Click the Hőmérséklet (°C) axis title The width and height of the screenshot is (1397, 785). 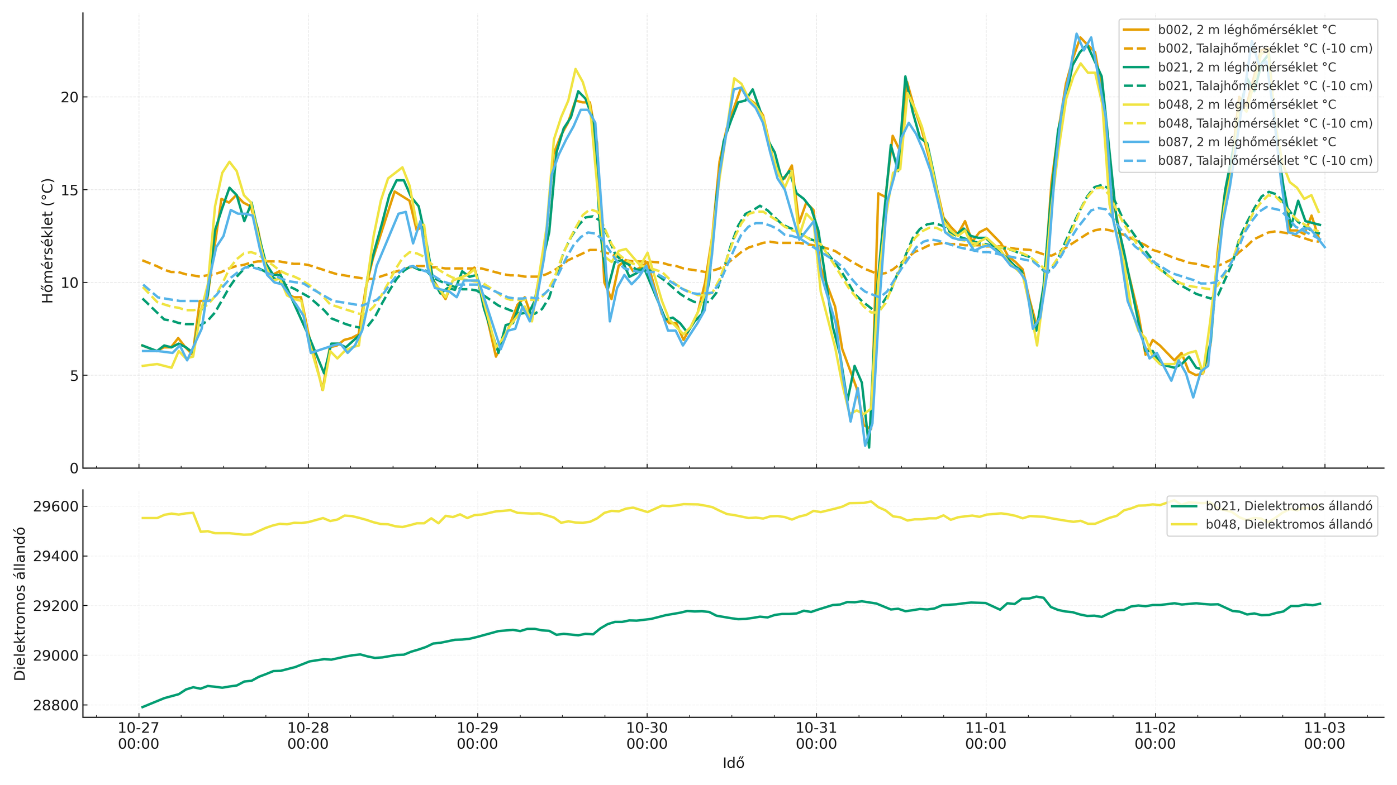pos(48,241)
